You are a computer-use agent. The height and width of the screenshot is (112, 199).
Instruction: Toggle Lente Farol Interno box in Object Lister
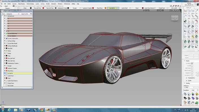pos(7,81)
